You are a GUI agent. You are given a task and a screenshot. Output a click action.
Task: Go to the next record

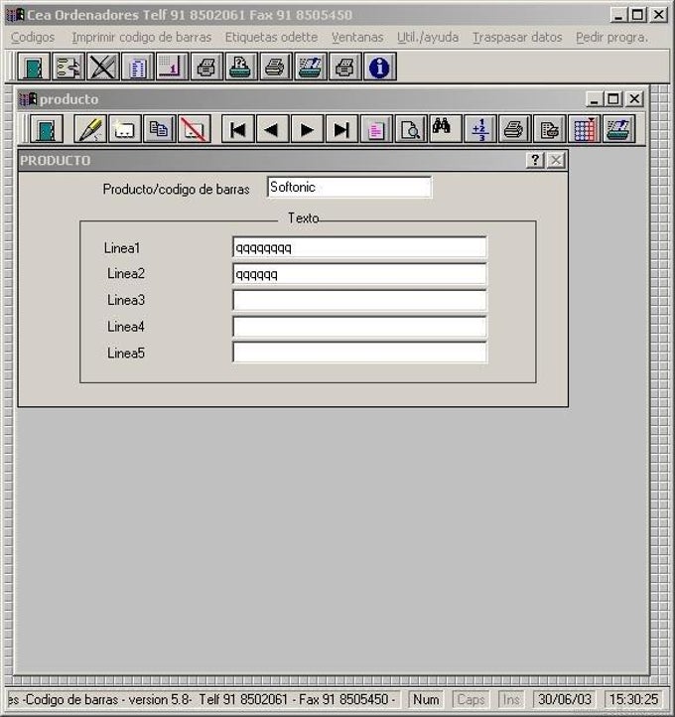click(307, 129)
